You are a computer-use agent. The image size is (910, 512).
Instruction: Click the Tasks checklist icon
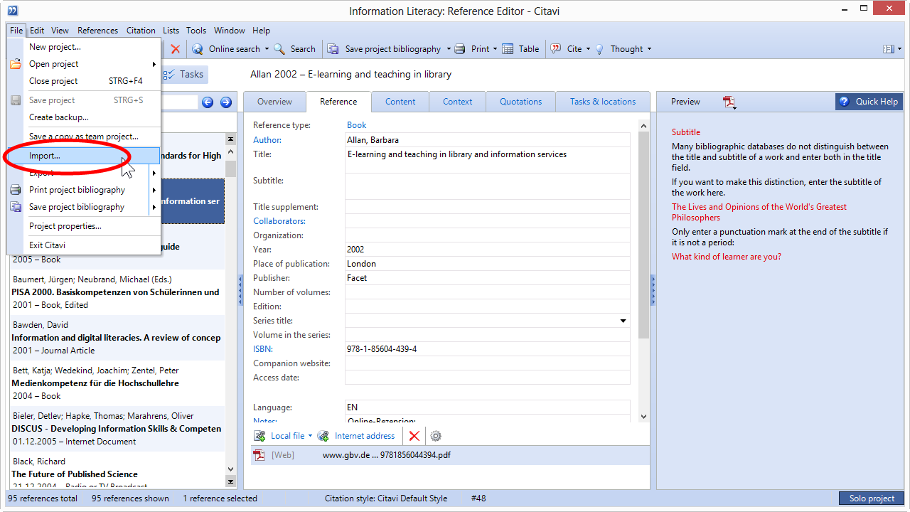pos(169,75)
